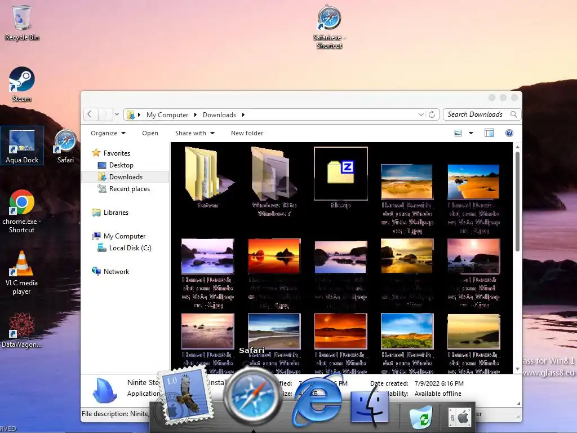
Task: Select the Windows 10 to Windows 7 folder
Action: (x=274, y=174)
